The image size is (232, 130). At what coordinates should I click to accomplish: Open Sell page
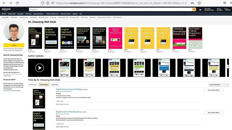click(80, 14)
